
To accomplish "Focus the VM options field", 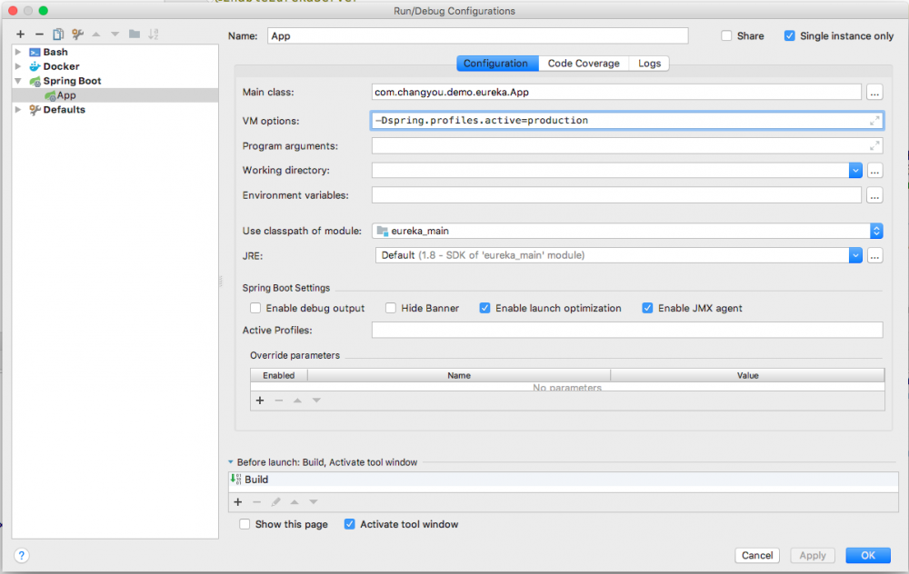I will click(x=626, y=121).
